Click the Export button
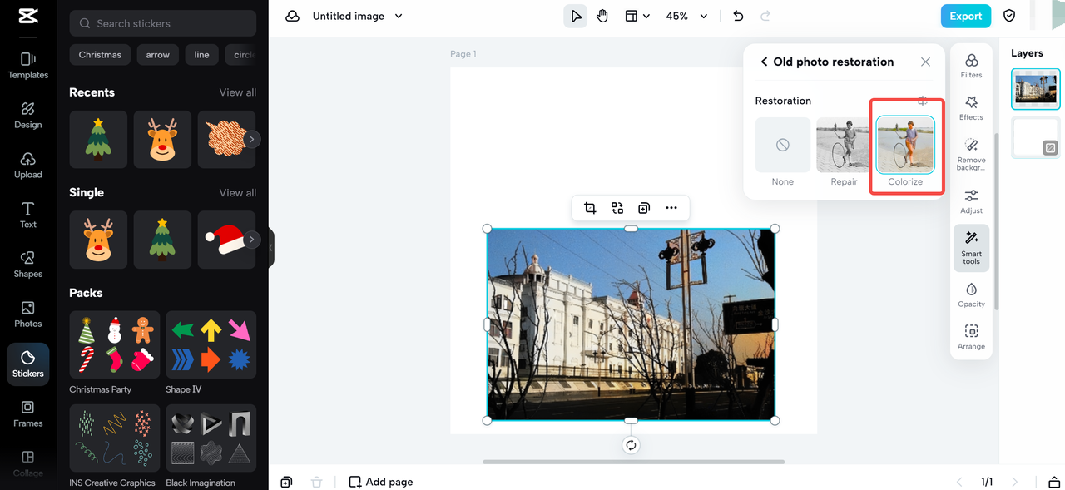The width and height of the screenshot is (1065, 490). point(966,16)
